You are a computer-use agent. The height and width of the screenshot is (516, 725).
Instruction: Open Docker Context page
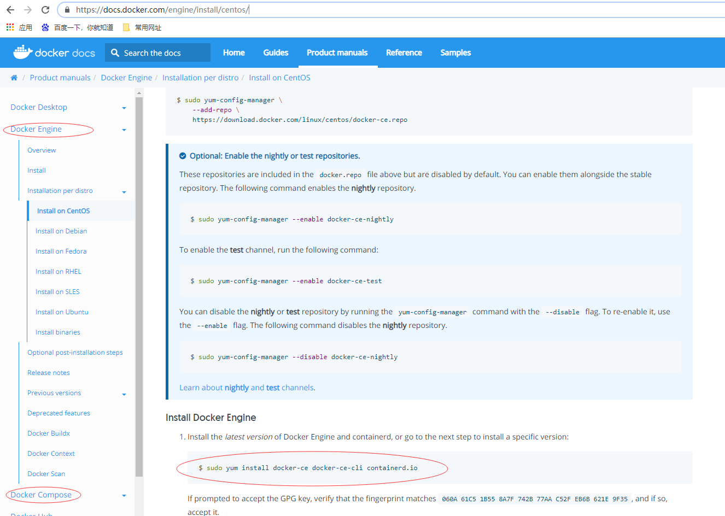click(x=51, y=454)
